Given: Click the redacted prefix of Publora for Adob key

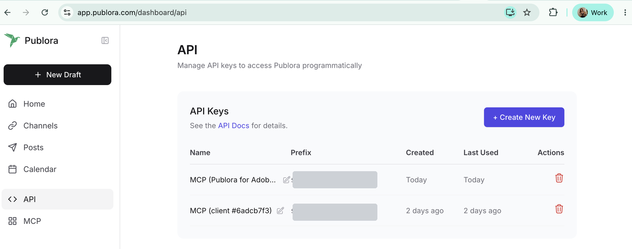Looking at the screenshot, I should pyautogui.click(x=335, y=180).
